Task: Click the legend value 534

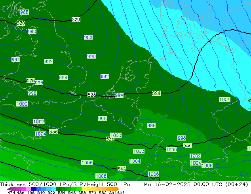Action: pos(61,192)
